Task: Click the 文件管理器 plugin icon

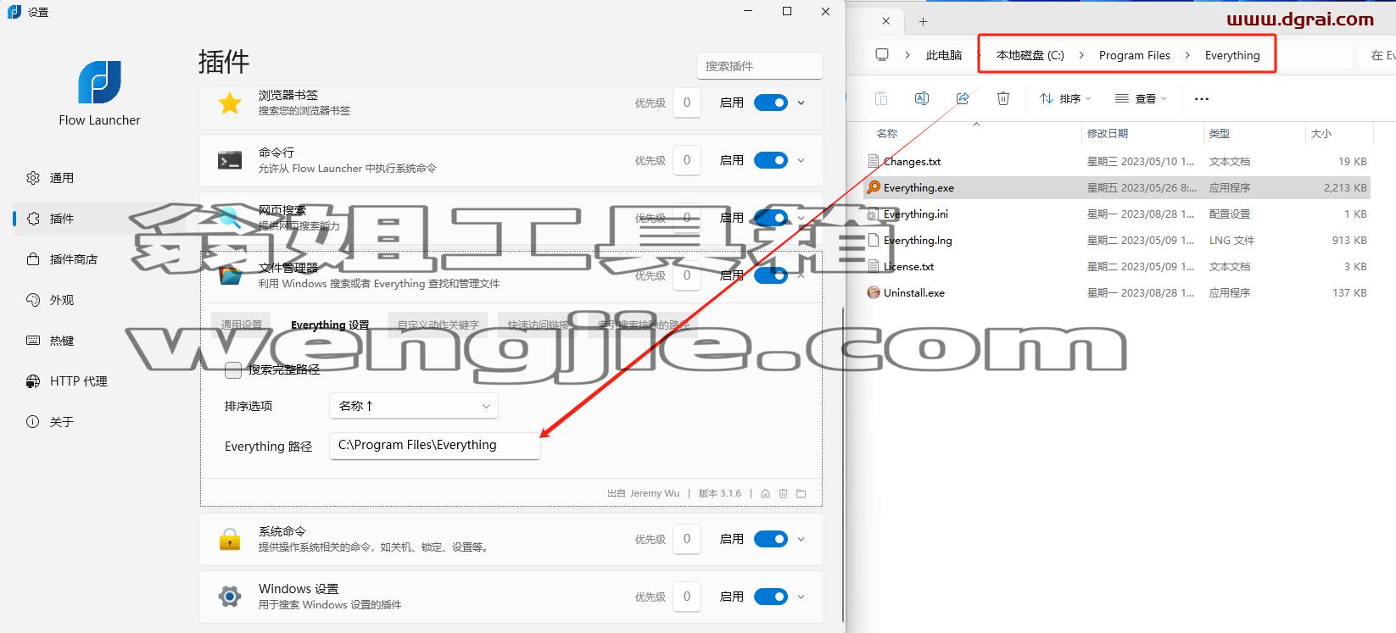Action: click(x=230, y=275)
